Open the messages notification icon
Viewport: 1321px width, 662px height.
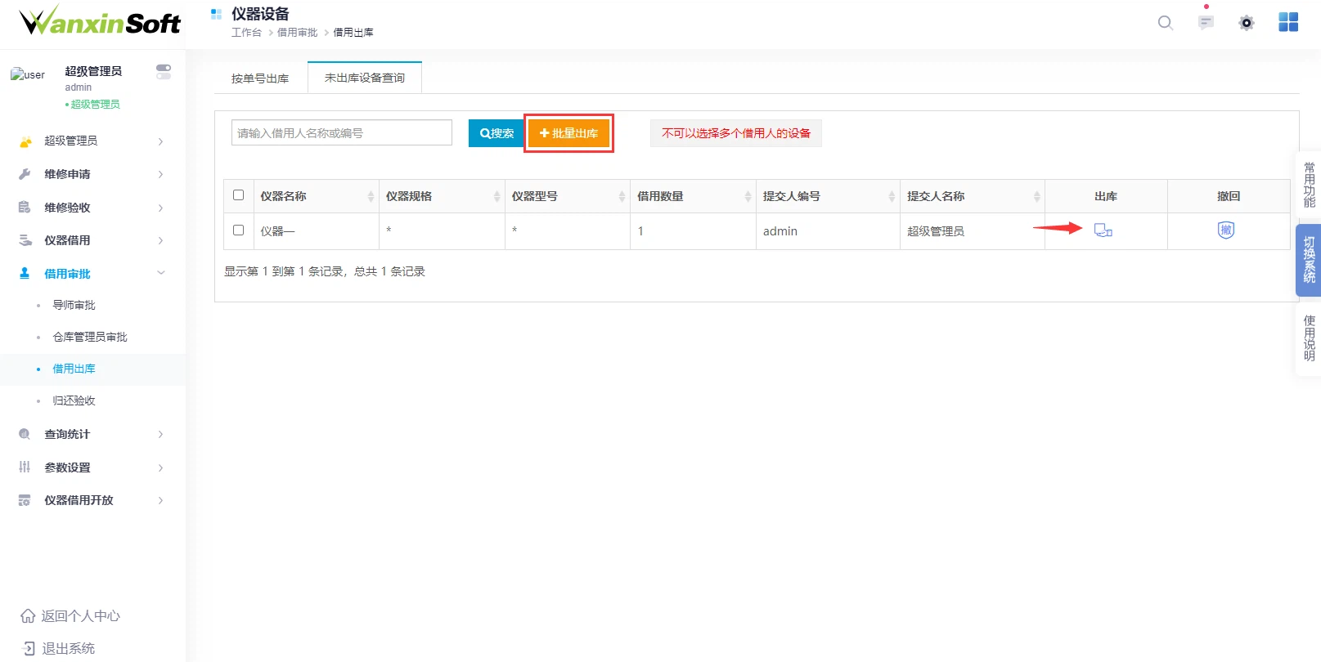pos(1206,23)
